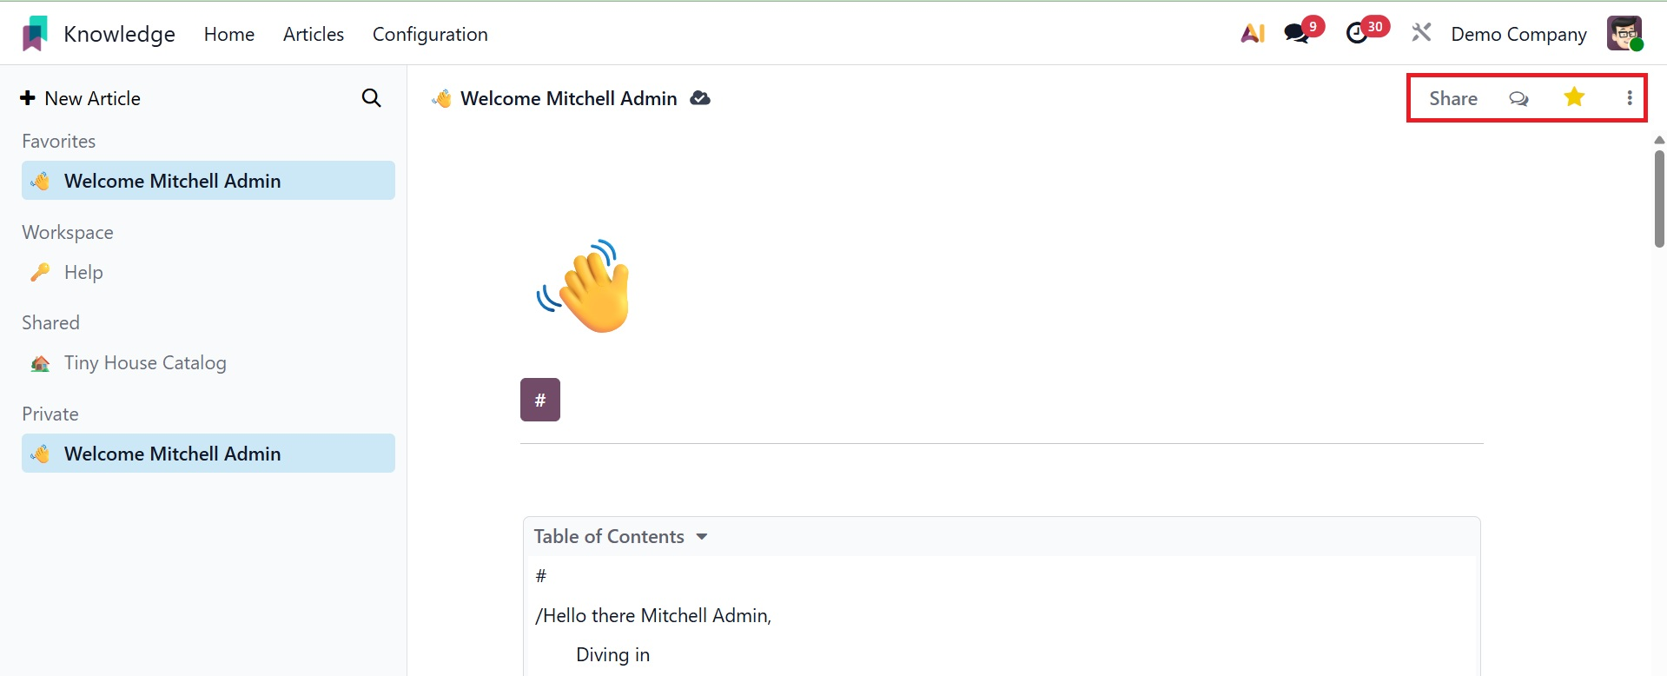Click the debug tools wrench icon

1421,33
